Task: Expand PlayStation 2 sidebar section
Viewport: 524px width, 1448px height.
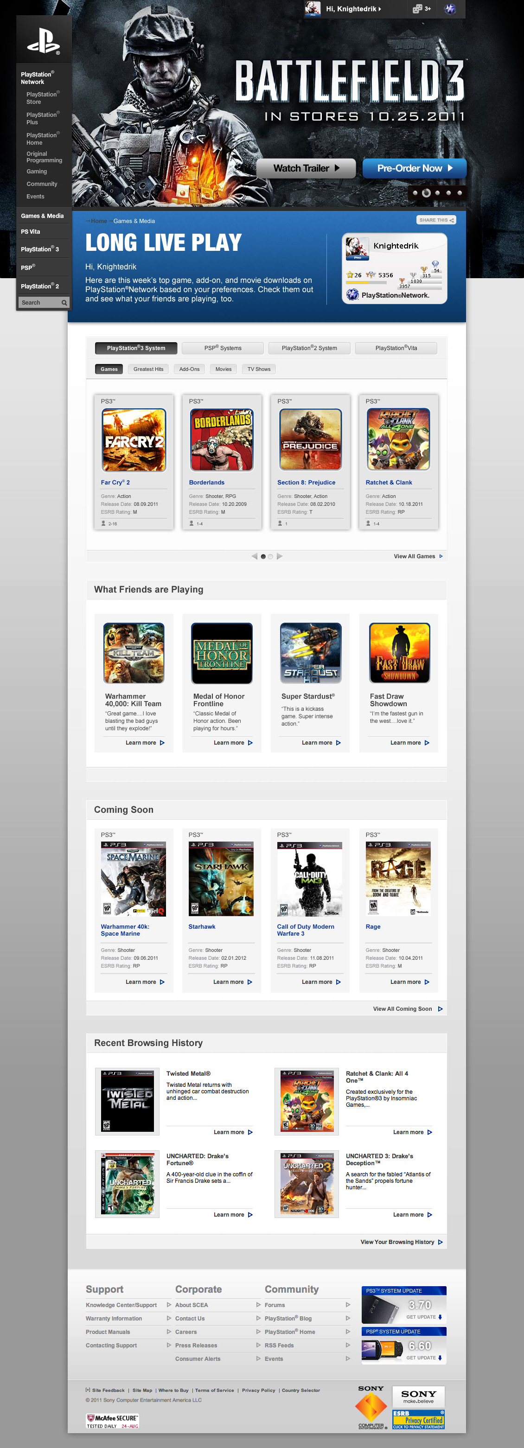Action: [40, 286]
